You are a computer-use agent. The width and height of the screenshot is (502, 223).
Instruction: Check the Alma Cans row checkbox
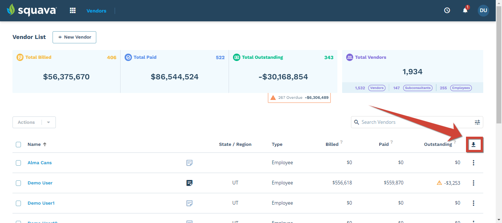click(x=18, y=163)
